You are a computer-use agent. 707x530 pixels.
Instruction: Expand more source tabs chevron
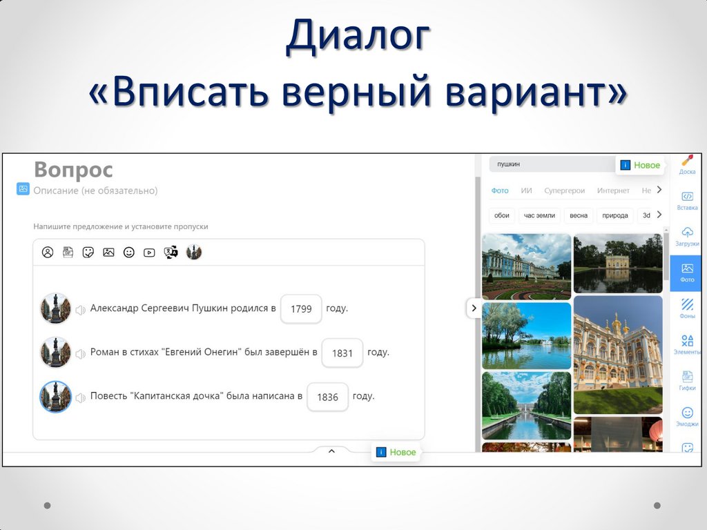(659, 190)
